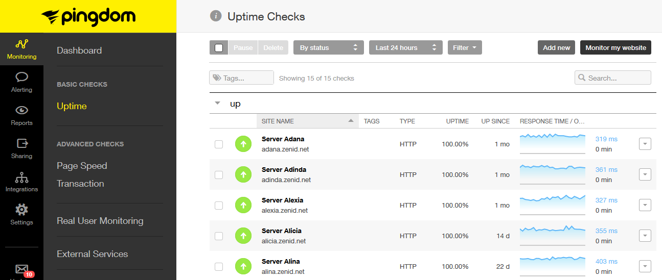
Task: Open the Sharing icon in the sidebar
Action: 21,143
